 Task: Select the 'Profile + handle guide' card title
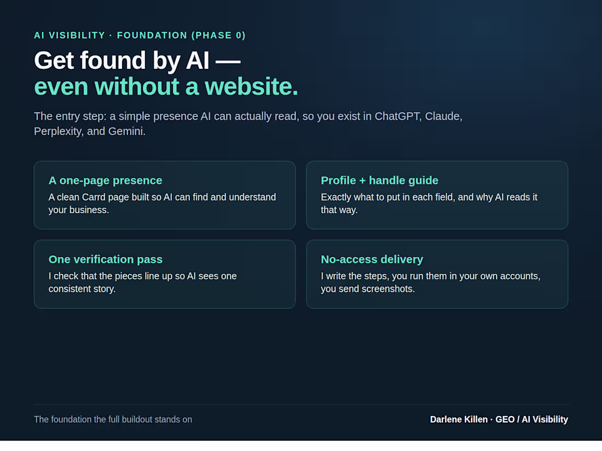379,180
